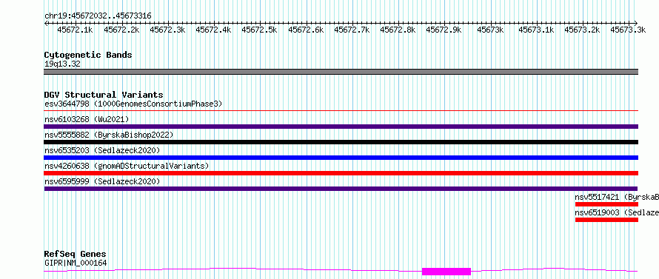
Task: Click the GIPR|NM_000164 gene label
Action: [76, 263]
